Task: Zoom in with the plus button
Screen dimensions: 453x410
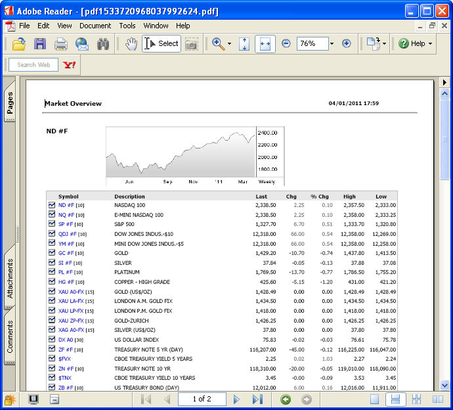Action: tap(346, 43)
